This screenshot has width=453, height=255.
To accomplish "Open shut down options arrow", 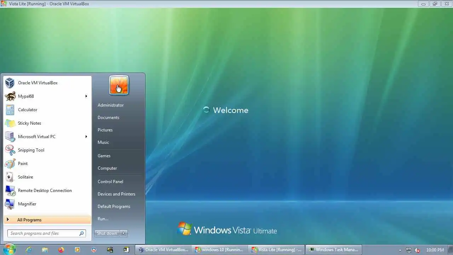I will pyautogui.click(x=124, y=233).
